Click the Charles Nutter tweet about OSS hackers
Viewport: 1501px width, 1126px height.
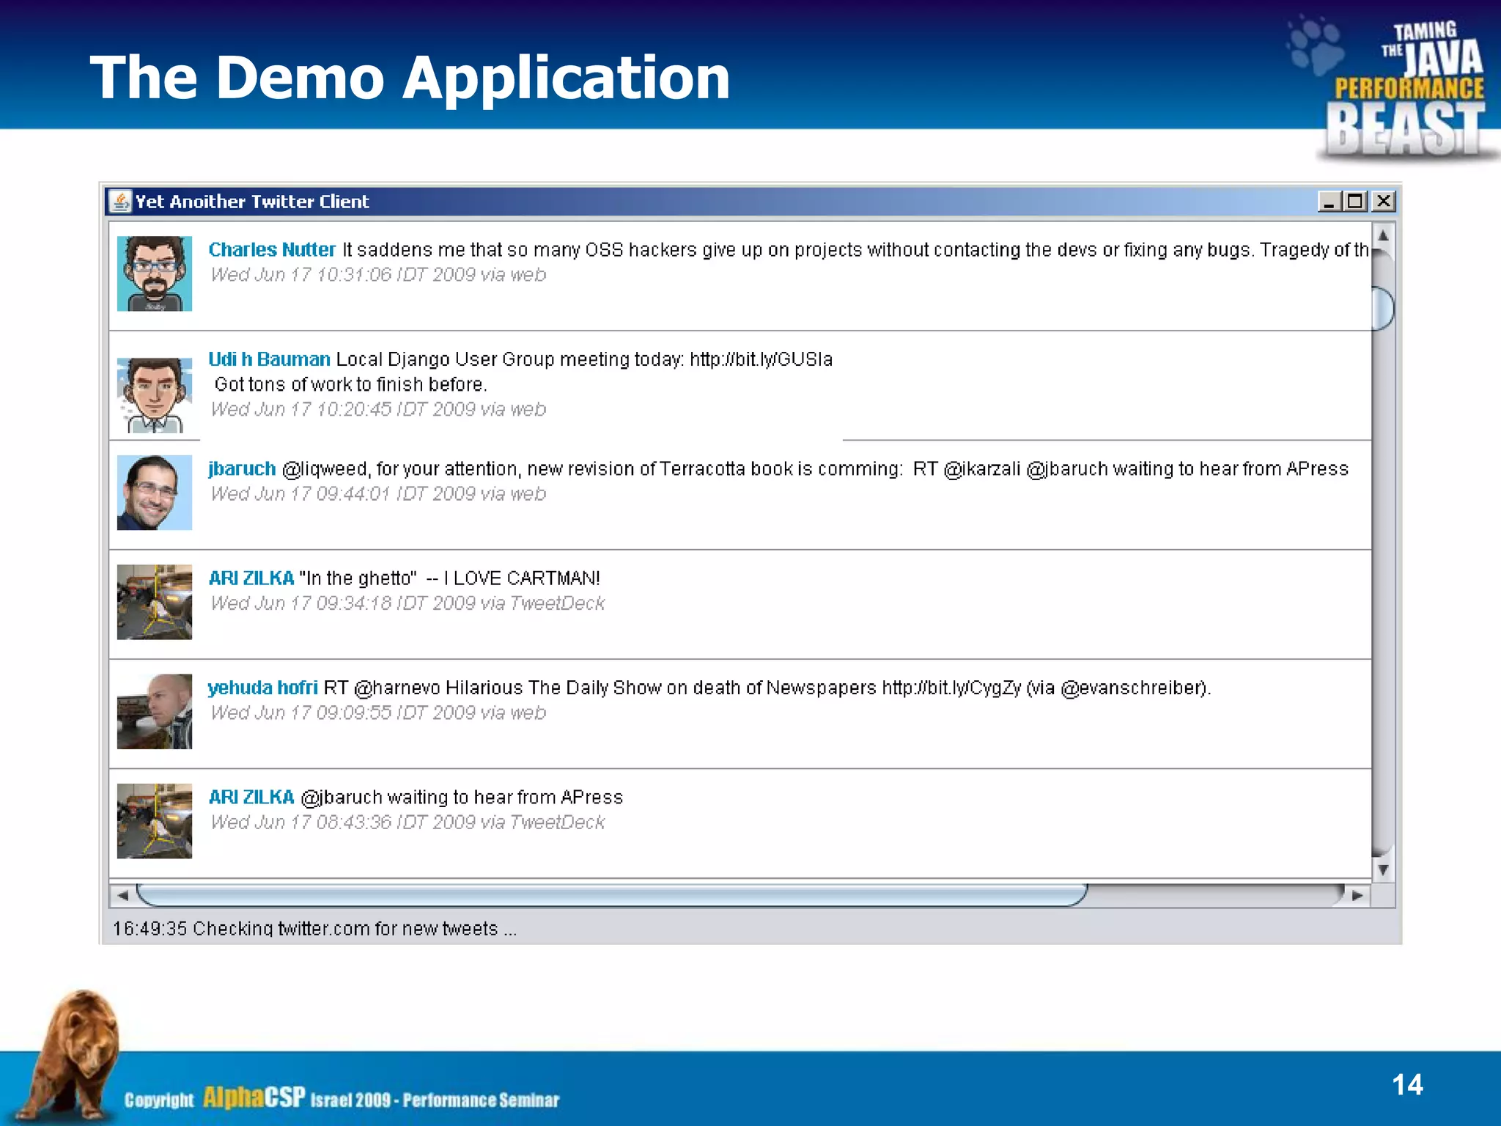(855, 250)
